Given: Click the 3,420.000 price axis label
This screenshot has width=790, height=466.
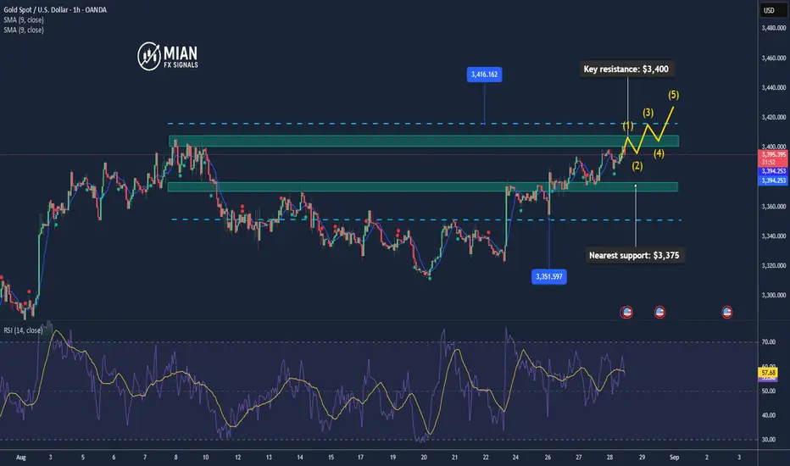Looking at the screenshot, I should coord(773,118).
